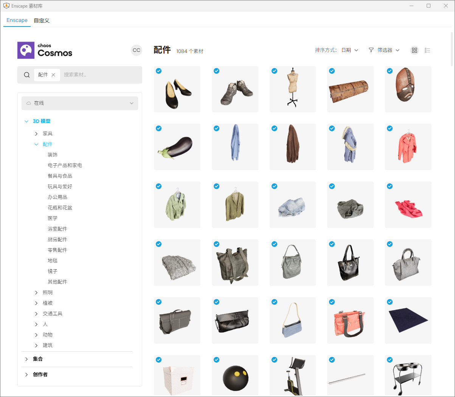
Task: Select the 厨房配件 subcategory
Action: pyautogui.click(x=57, y=240)
